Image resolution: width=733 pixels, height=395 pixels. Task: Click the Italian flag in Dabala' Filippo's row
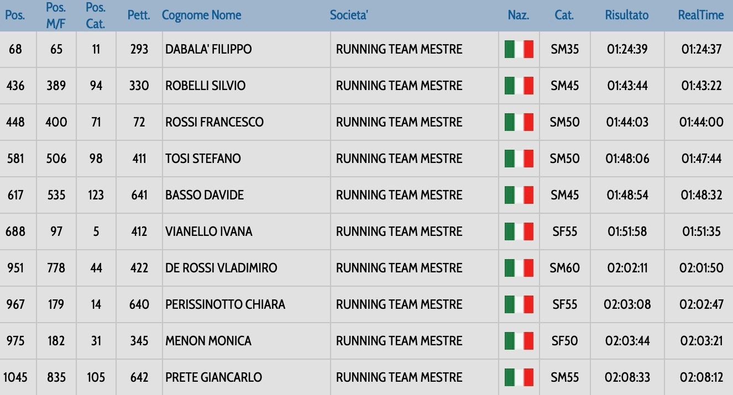tap(519, 49)
